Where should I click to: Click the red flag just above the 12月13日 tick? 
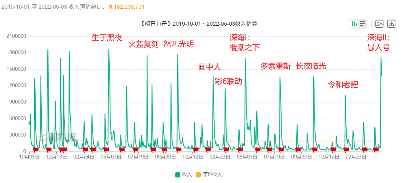pyautogui.click(x=61, y=149)
